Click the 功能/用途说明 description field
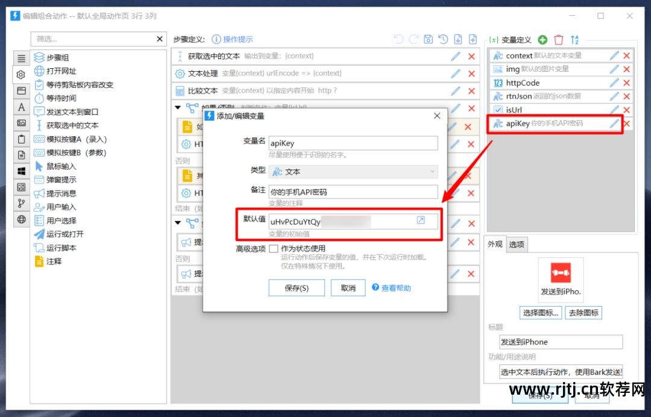The height and width of the screenshot is (417, 651). point(561,372)
